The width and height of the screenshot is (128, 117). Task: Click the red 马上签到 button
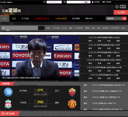coord(121,12)
